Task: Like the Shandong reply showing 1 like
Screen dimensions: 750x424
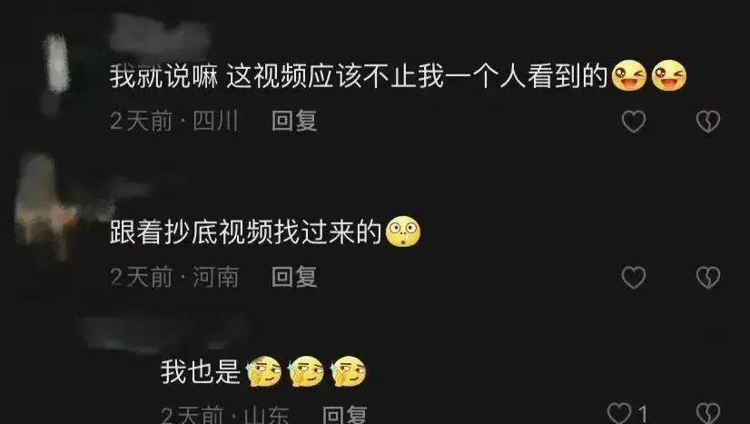Action: point(627,413)
